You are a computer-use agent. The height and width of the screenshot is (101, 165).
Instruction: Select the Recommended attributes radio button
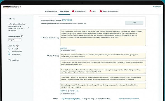click(x=9, y=51)
